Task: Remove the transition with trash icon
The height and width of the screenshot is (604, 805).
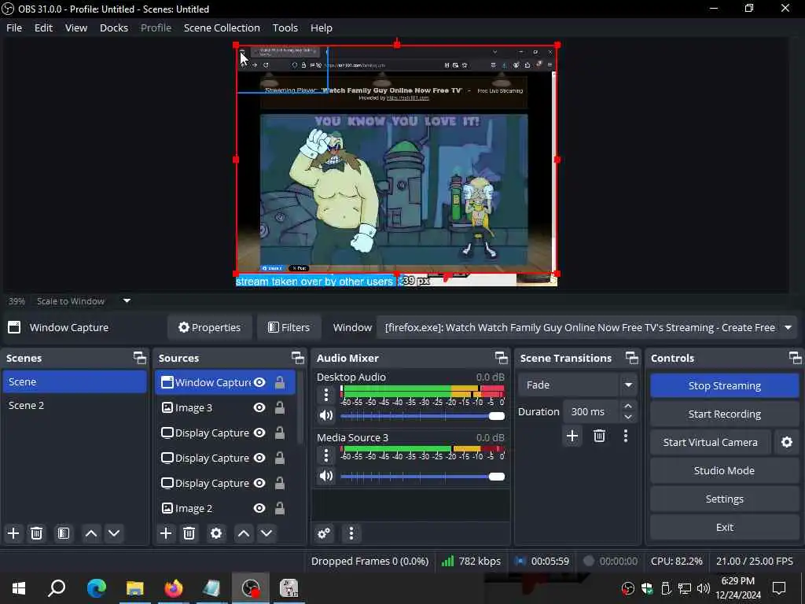Action: pos(599,436)
